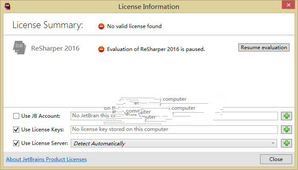Add a JB Account with green plus
This screenshot has height=170, width=298.
[287, 116]
